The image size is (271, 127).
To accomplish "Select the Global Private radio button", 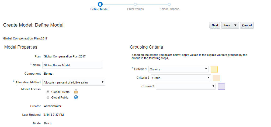I will pyautogui.click(x=48, y=92).
